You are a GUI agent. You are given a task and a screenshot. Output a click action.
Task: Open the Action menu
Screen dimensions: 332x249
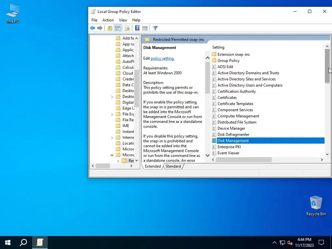pos(108,20)
